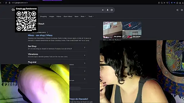Switch to the Videos results tab
Screen dimensions: 184x103
(59, 17)
